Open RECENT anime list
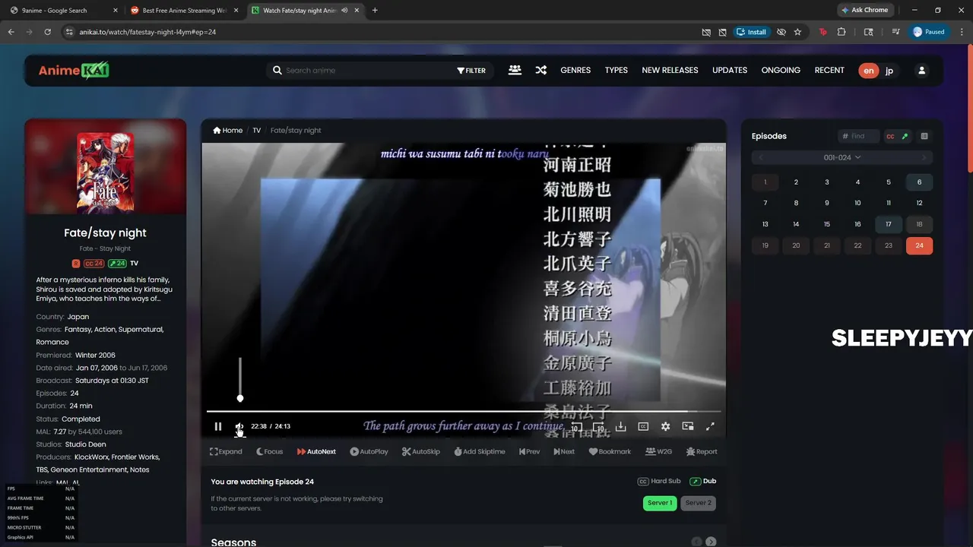Screen dimensions: 973x547 (x=829, y=70)
